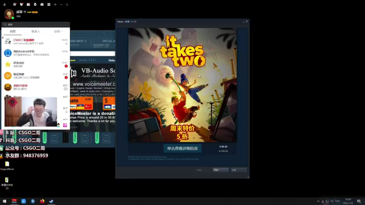The image size is (365, 205).
Task: Open the calendar icon in QQ header
Action: point(28,5)
